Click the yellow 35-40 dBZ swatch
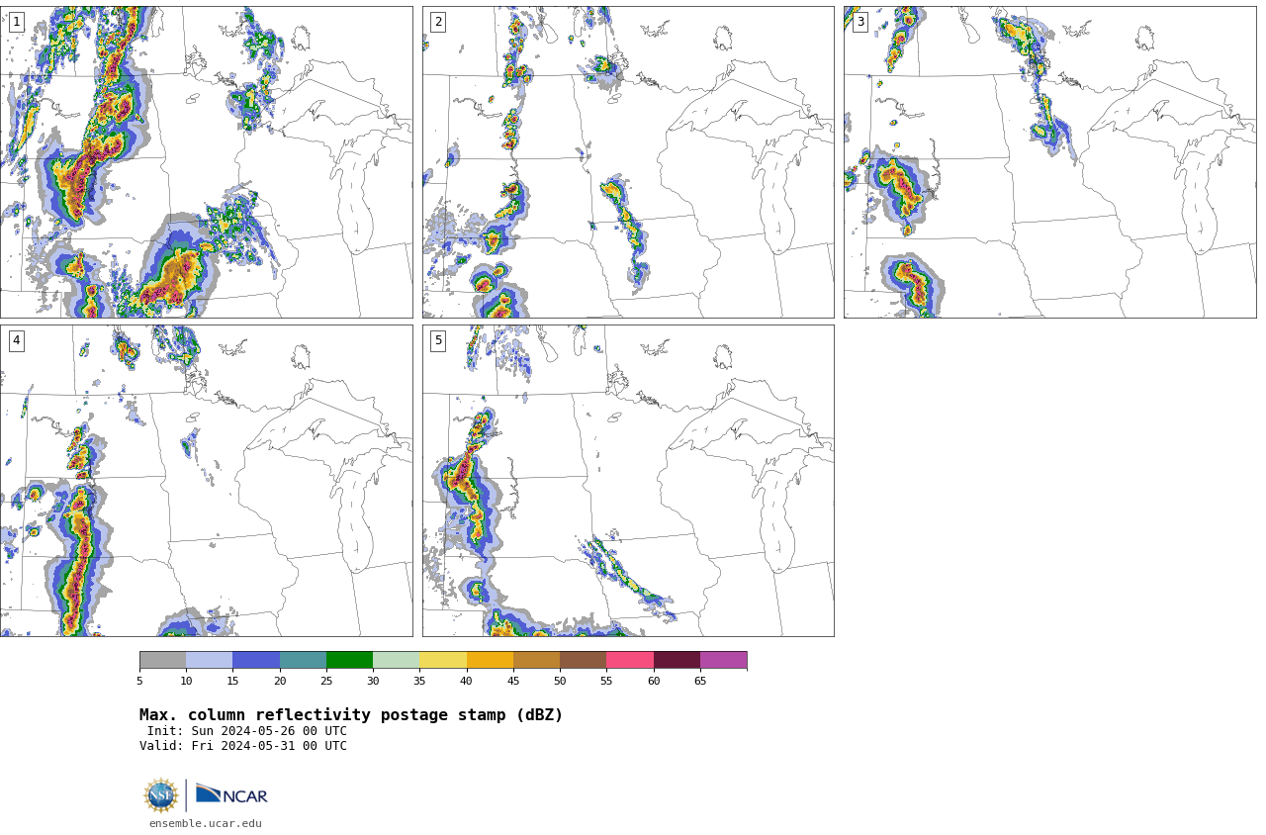This screenshot has width=1266, height=835. pyautogui.click(x=443, y=660)
